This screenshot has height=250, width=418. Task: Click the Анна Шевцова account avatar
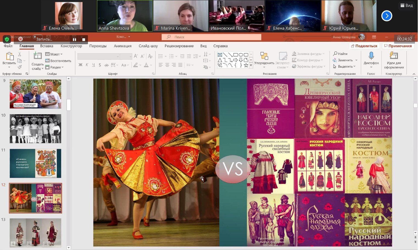tap(362, 37)
